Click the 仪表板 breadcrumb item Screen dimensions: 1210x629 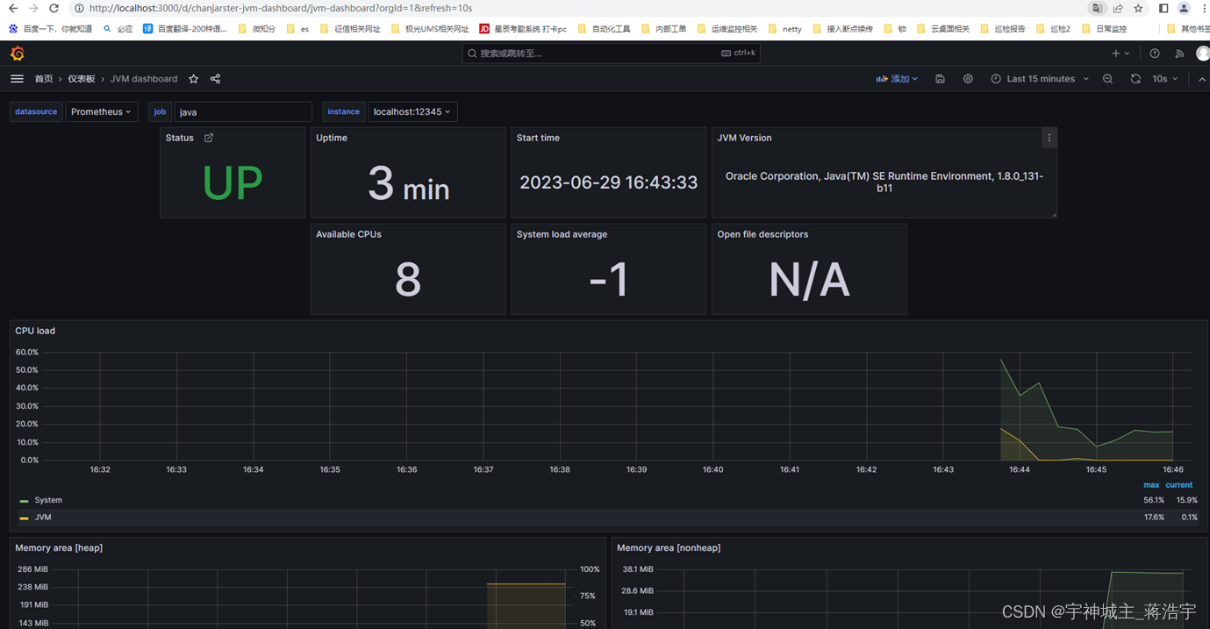81,78
